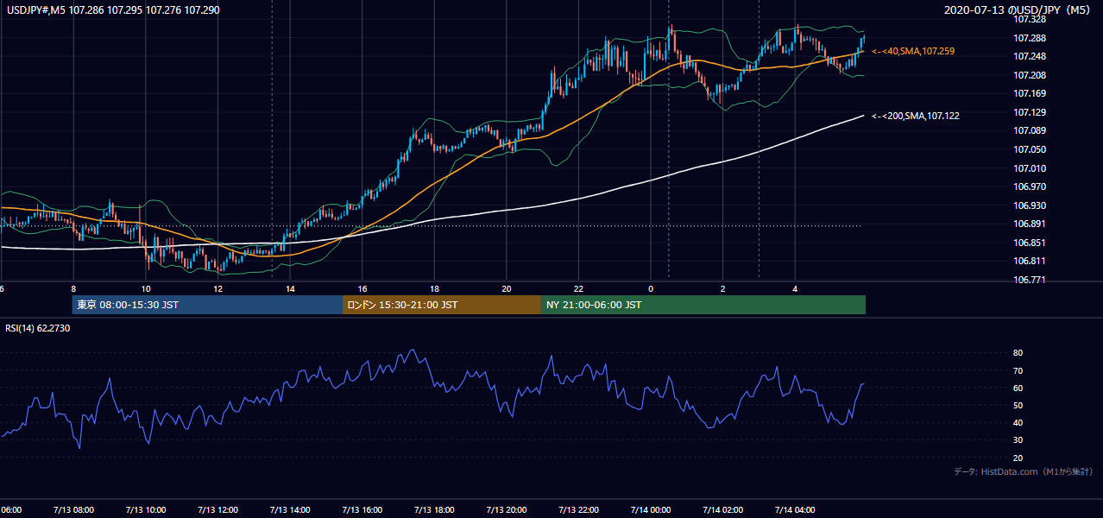
Task: Click RSI scale value 40
Action: pyautogui.click(x=1018, y=422)
